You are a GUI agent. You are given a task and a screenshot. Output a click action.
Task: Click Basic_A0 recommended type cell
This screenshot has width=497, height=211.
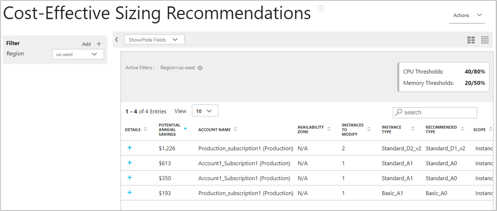coord(436,193)
